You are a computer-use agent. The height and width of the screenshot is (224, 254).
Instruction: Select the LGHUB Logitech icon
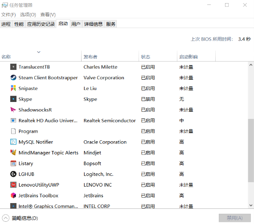tap(13, 174)
